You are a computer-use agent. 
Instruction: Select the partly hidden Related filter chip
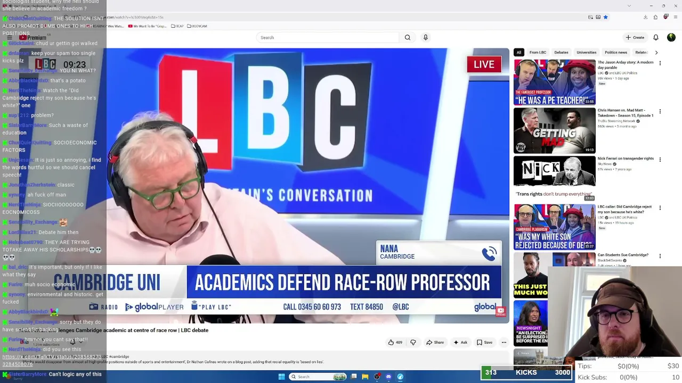tap(641, 53)
